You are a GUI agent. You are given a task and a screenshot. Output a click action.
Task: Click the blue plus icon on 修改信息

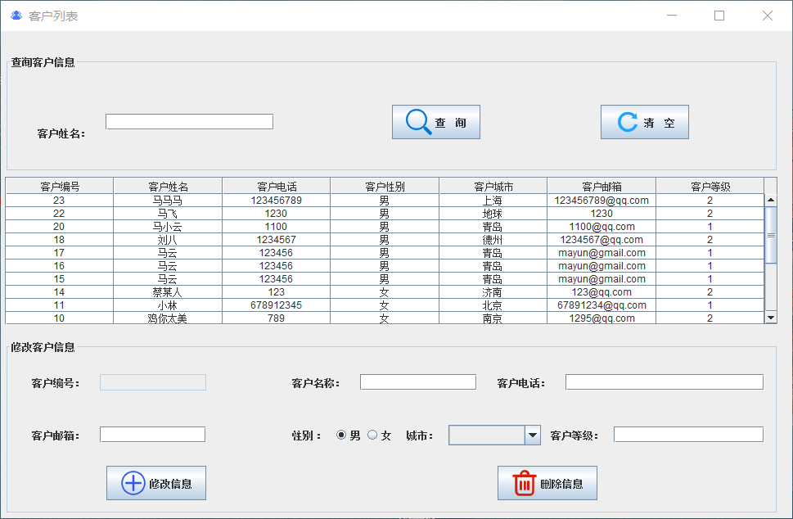tap(133, 483)
